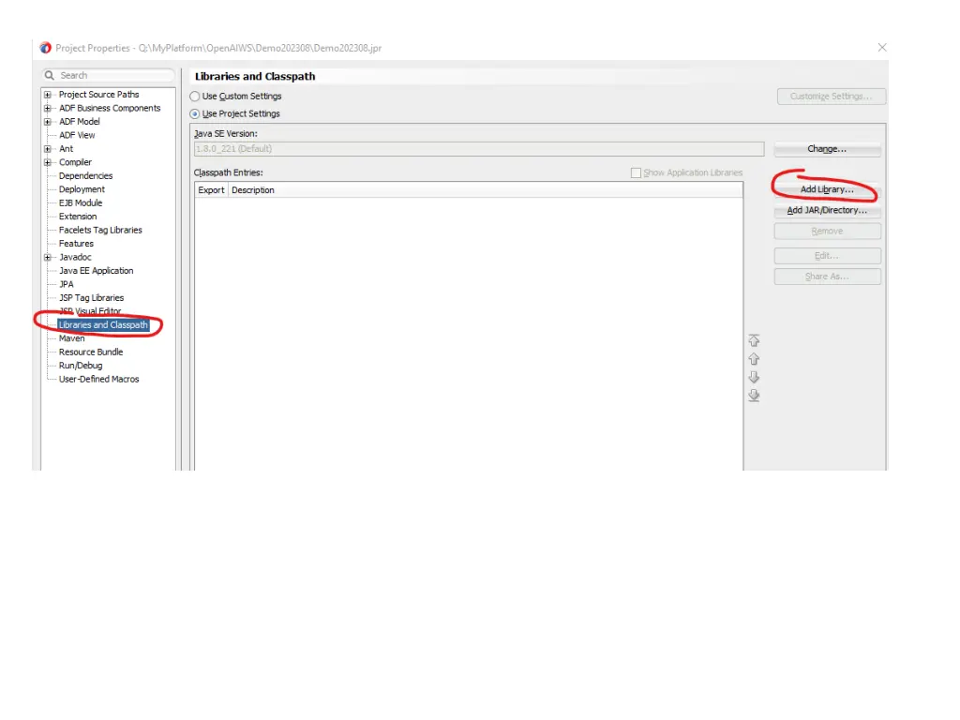Select the Use Custom Settings radio button
Image resolution: width=960 pixels, height=720 pixels.
(195, 97)
